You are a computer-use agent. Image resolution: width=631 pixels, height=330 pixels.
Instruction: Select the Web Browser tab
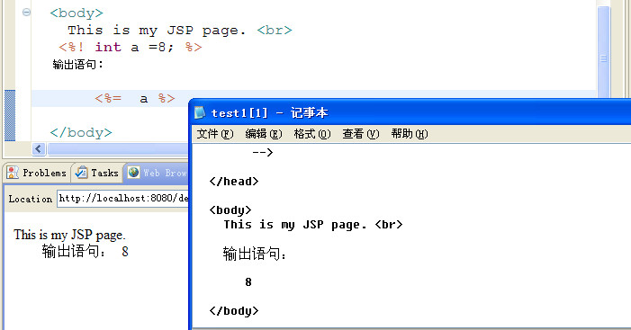pos(157,173)
